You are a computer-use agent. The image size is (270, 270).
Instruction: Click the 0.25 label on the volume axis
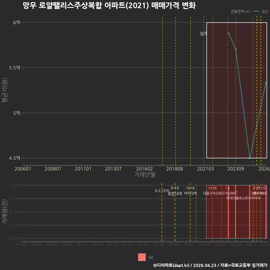14,225
